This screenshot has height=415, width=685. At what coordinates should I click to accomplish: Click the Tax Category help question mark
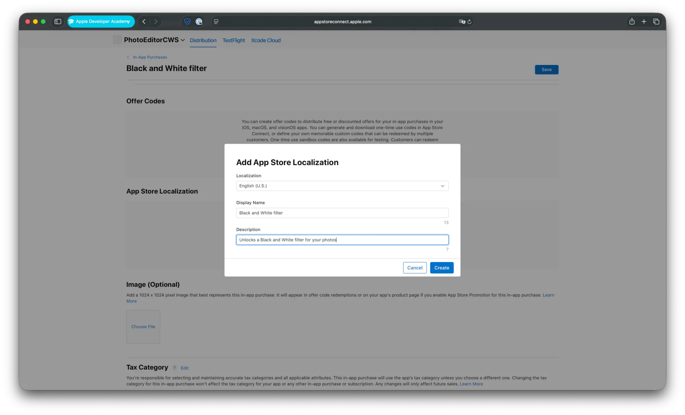[174, 368]
